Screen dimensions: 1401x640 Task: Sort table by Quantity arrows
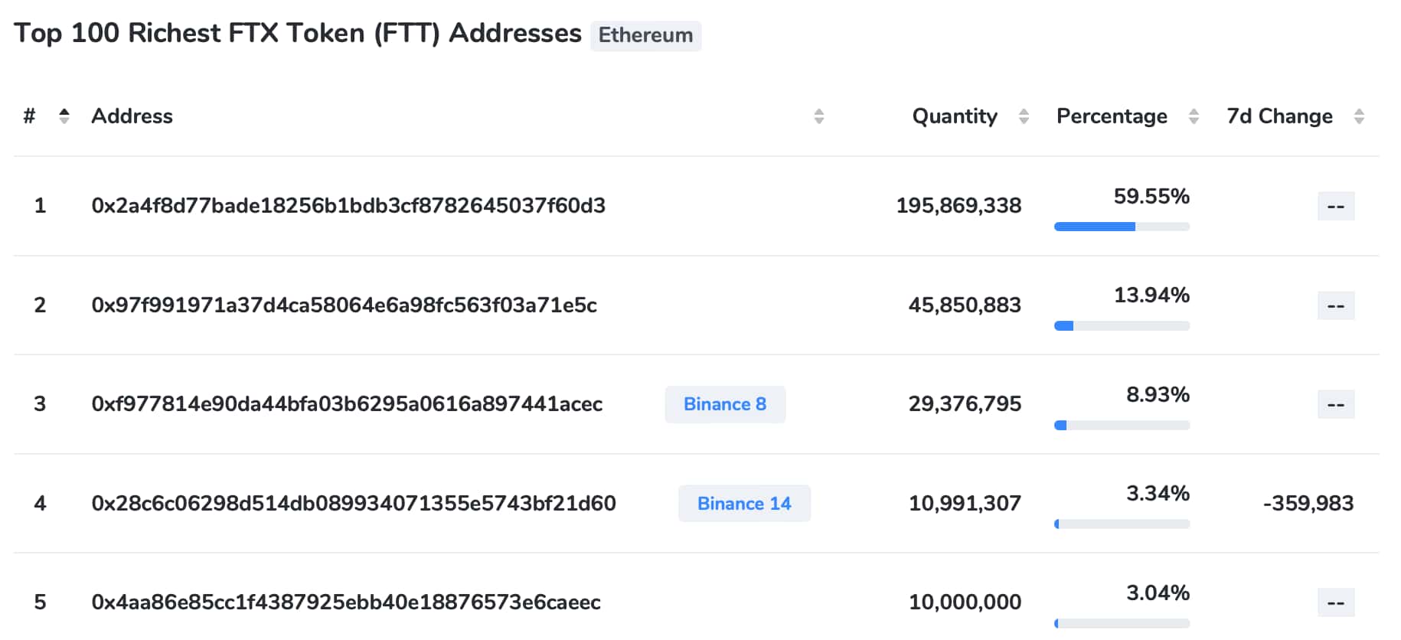tap(1024, 116)
